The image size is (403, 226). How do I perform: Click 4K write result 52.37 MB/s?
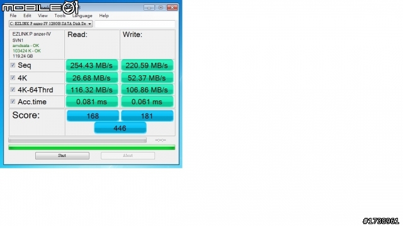[147, 78]
